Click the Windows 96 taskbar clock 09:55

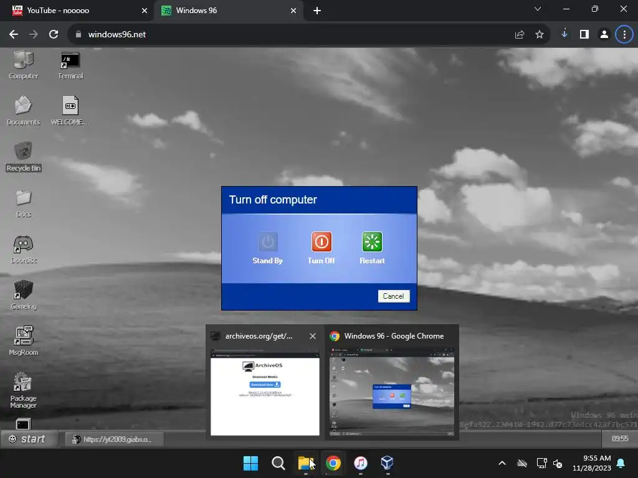[x=620, y=439]
